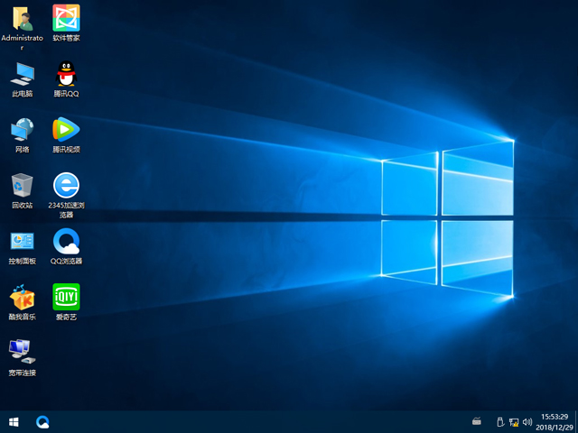Click the keyboard input indicator in tray
The height and width of the screenshot is (433, 578).
click(x=477, y=421)
